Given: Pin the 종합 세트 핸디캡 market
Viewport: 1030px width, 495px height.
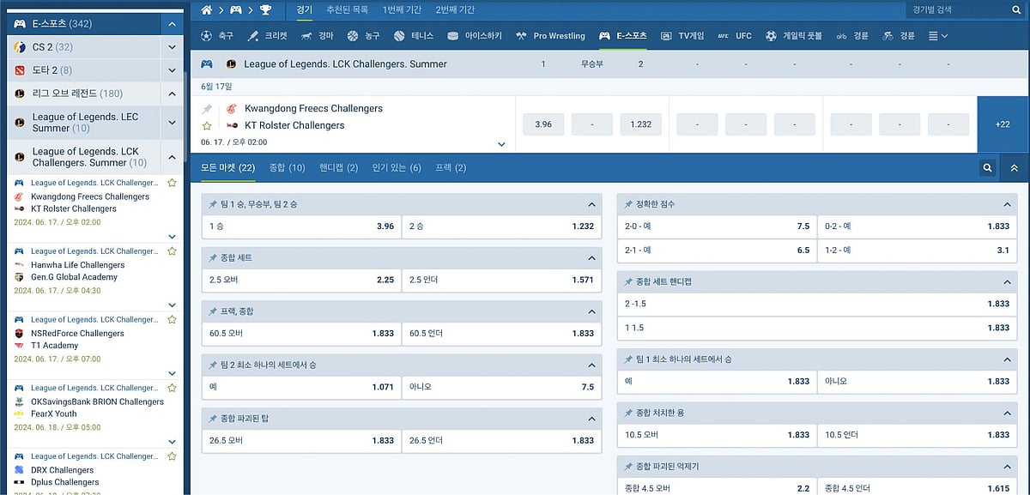Looking at the screenshot, I should 628,281.
